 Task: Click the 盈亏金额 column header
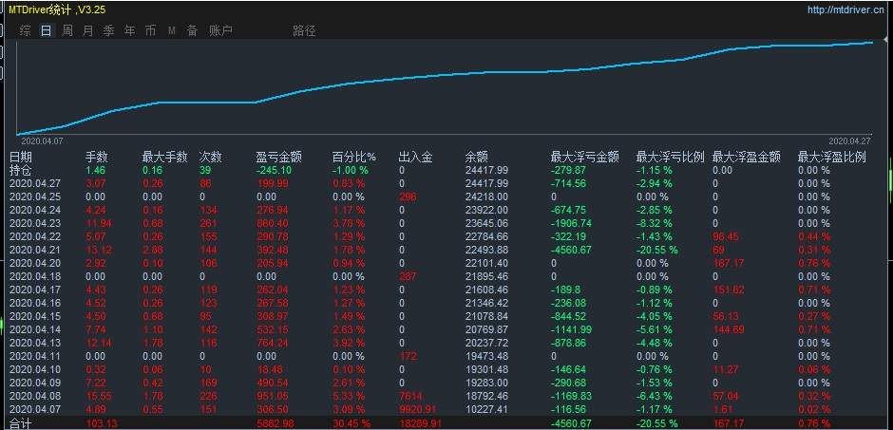pos(279,157)
